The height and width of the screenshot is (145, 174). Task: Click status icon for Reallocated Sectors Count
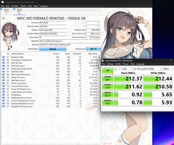(x=3, y=69)
